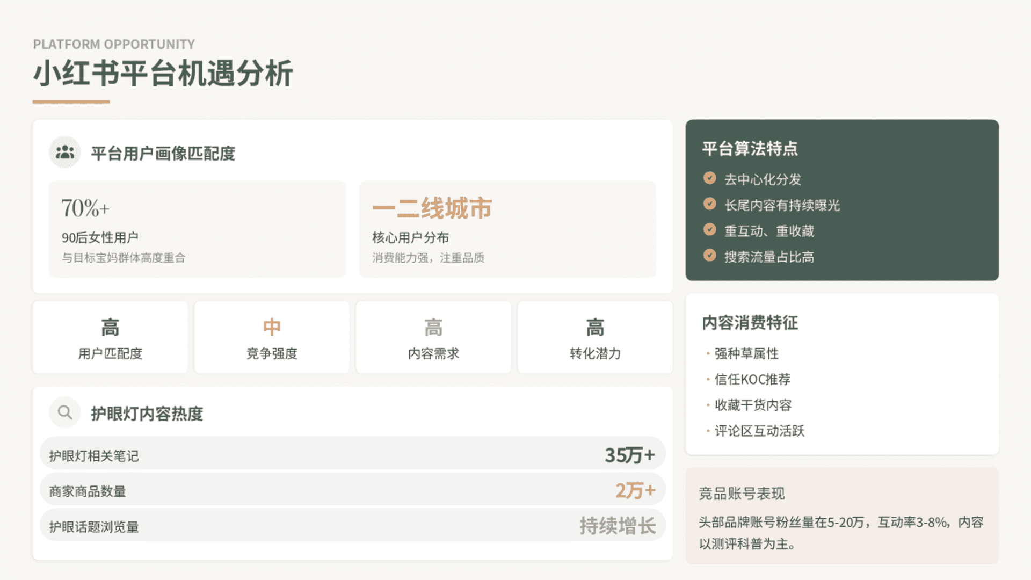This screenshot has height=580, width=1031.
Task: Click the magnifier search icon beside 护眼灯内容热度
Action: click(x=65, y=412)
